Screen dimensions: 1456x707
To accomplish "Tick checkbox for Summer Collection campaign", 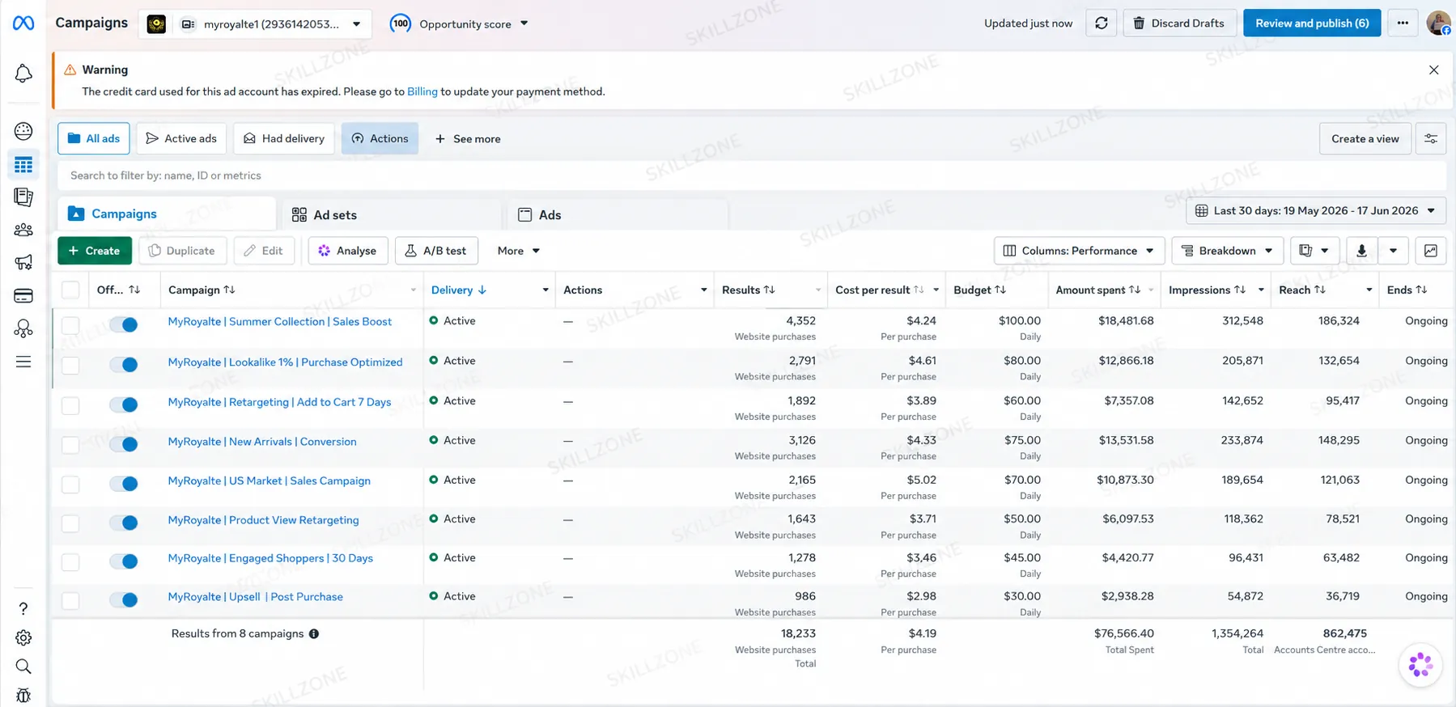I will click(x=70, y=325).
